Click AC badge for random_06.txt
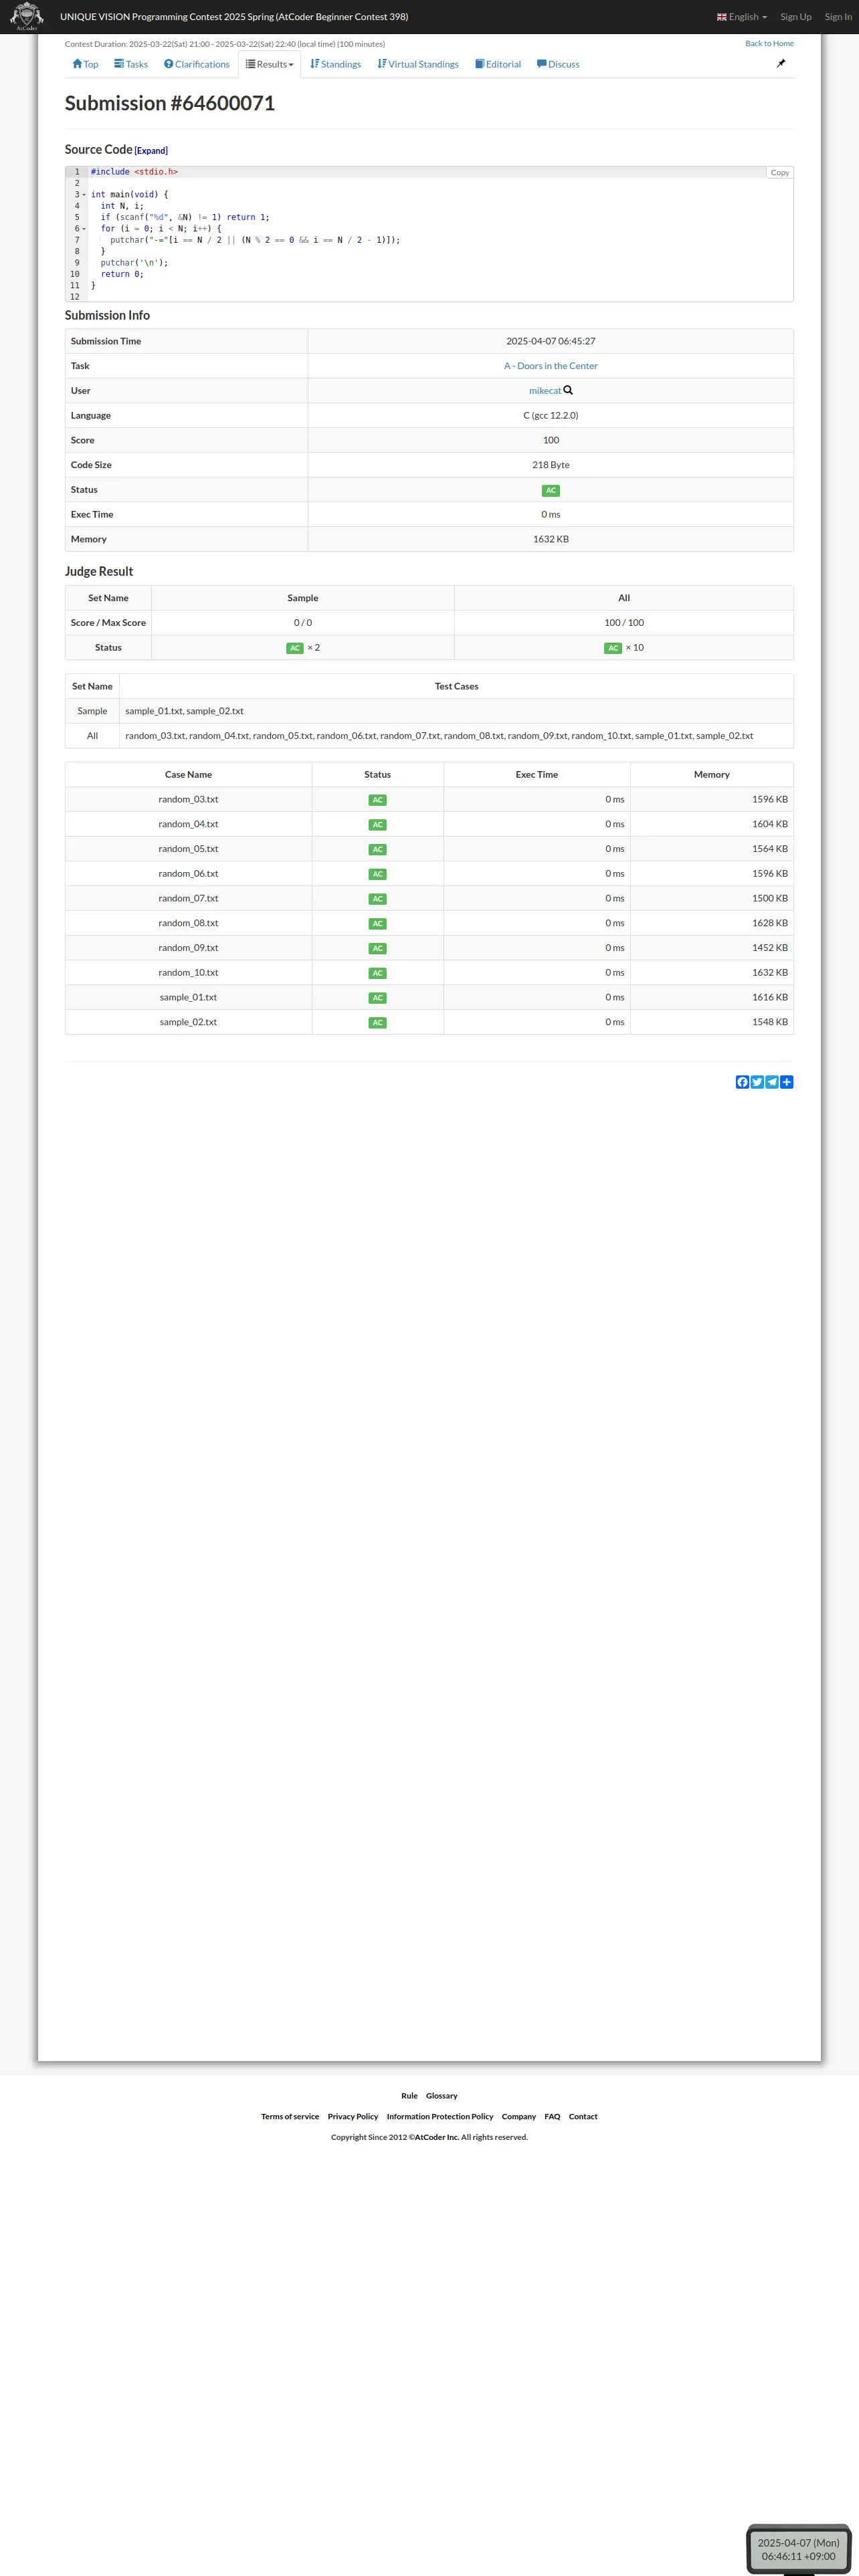The width and height of the screenshot is (859, 2576). pyautogui.click(x=377, y=874)
